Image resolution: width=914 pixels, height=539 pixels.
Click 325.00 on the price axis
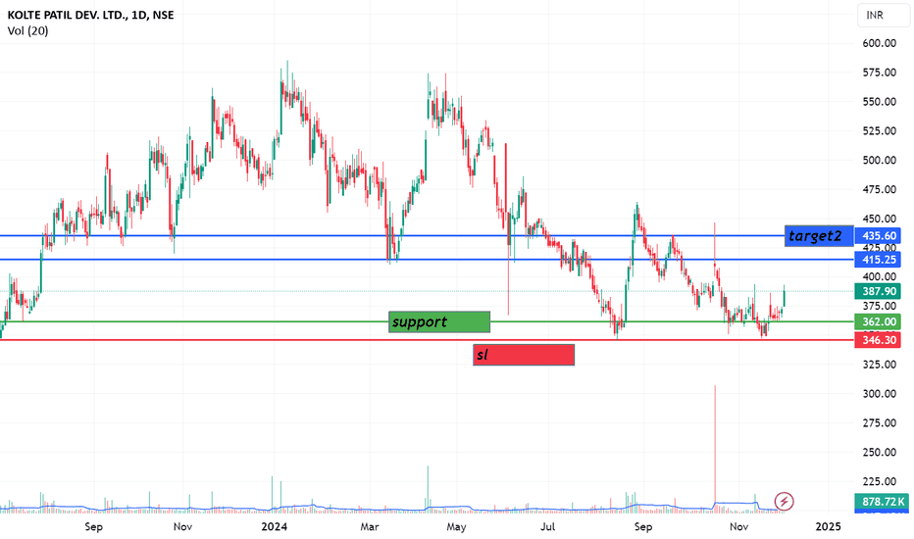tap(879, 365)
